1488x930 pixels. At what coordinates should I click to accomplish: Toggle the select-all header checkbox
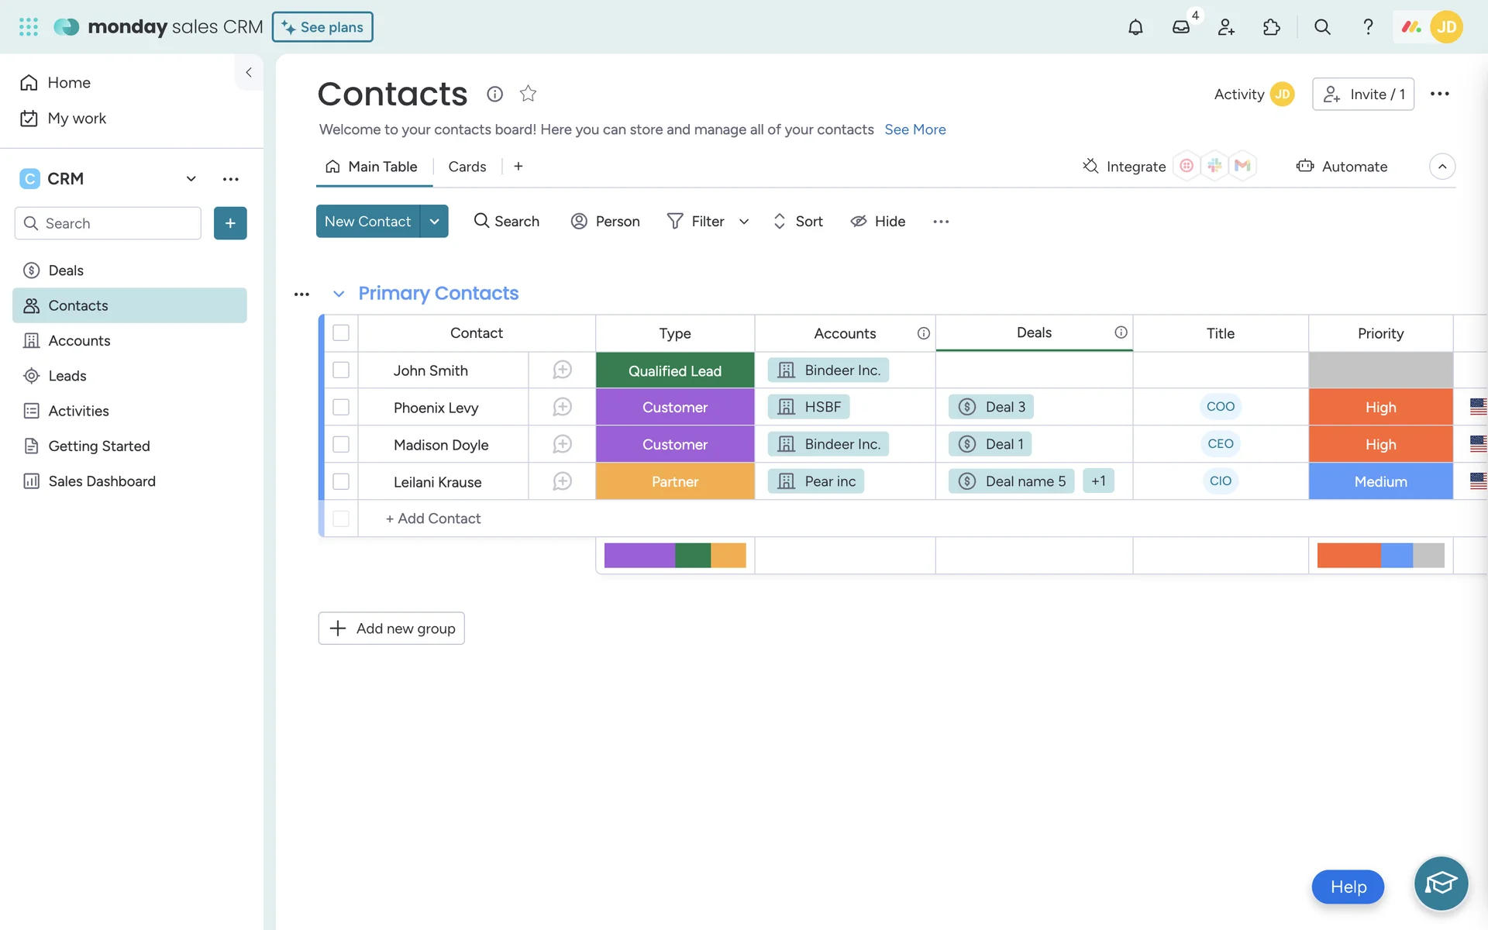pyautogui.click(x=341, y=333)
